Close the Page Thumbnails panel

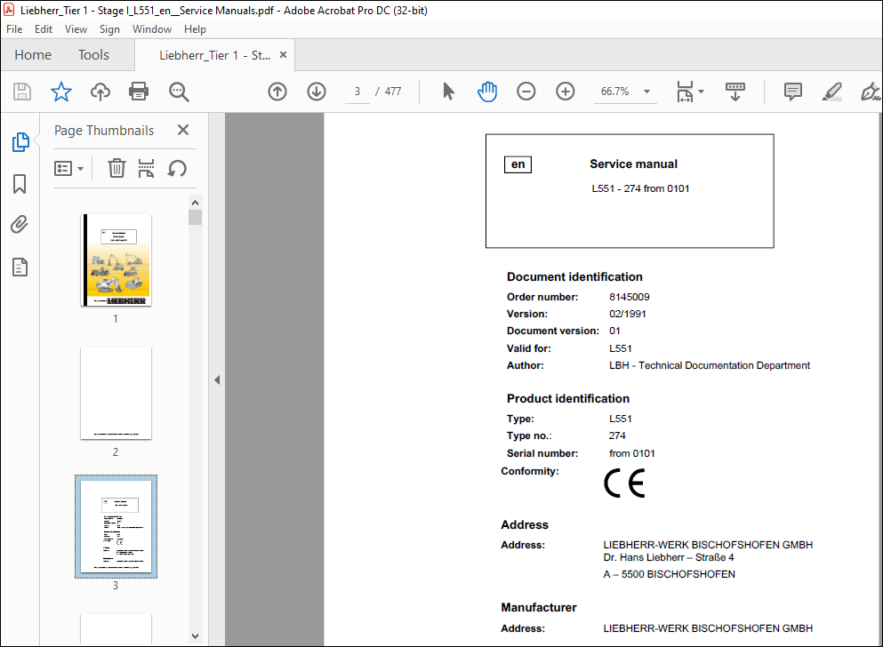tap(183, 130)
